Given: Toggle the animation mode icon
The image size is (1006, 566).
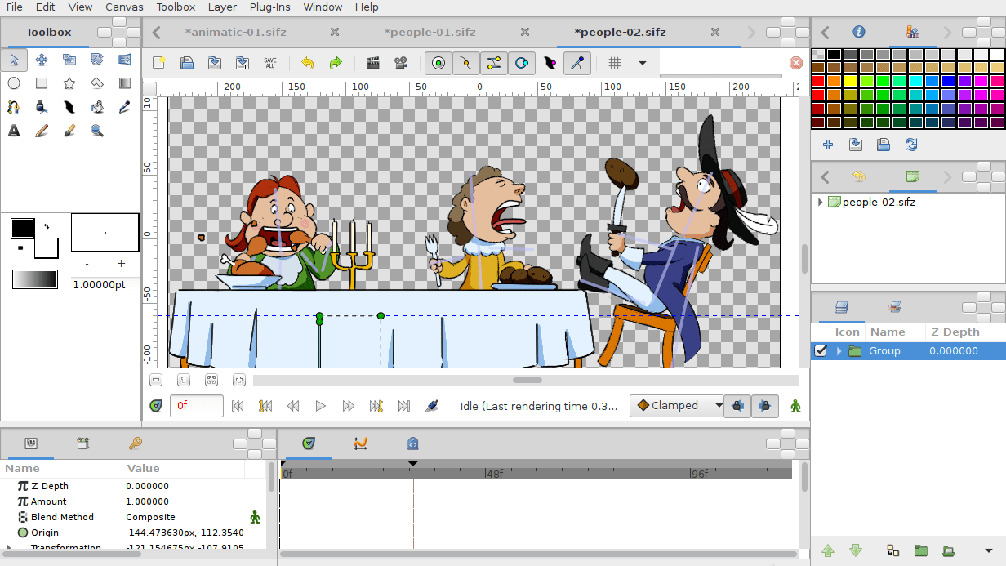Looking at the screenshot, I should click(795, 406).
